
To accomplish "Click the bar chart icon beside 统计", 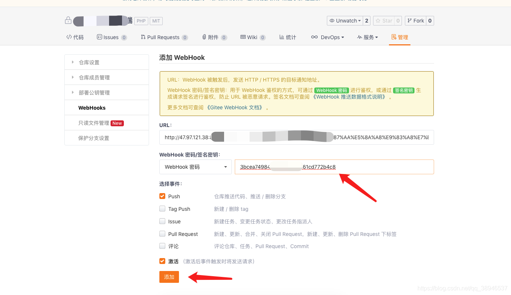I will pyautogui.click(x=282, y=37).
